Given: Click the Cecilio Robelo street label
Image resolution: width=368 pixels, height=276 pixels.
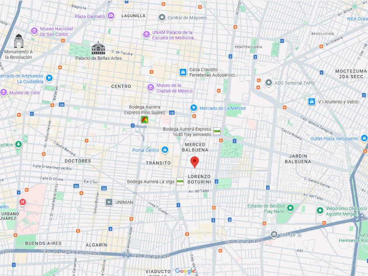Looking at the screenshot, I should tap(291, 134).
